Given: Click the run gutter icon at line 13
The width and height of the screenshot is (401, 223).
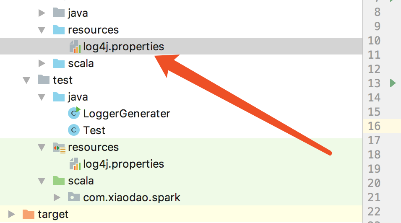Looking at the screenshot, I should [x=393, y=83].
